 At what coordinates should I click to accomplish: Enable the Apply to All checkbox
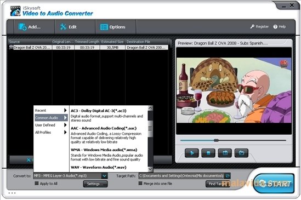tap(37, 184)
